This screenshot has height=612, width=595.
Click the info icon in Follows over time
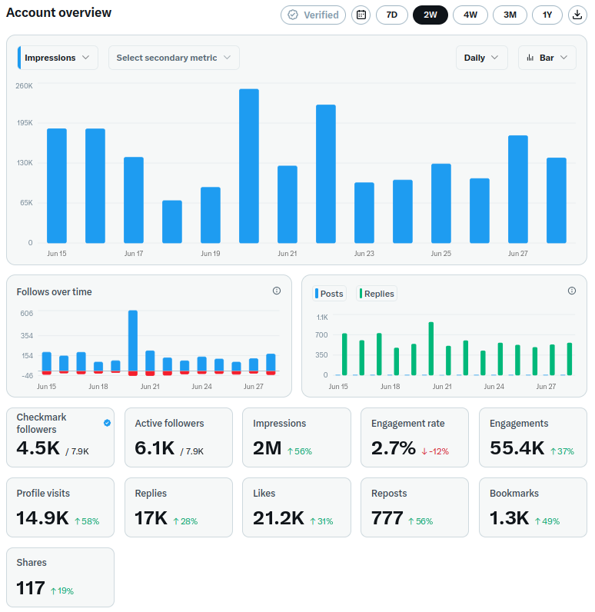[x=277, y=291]
